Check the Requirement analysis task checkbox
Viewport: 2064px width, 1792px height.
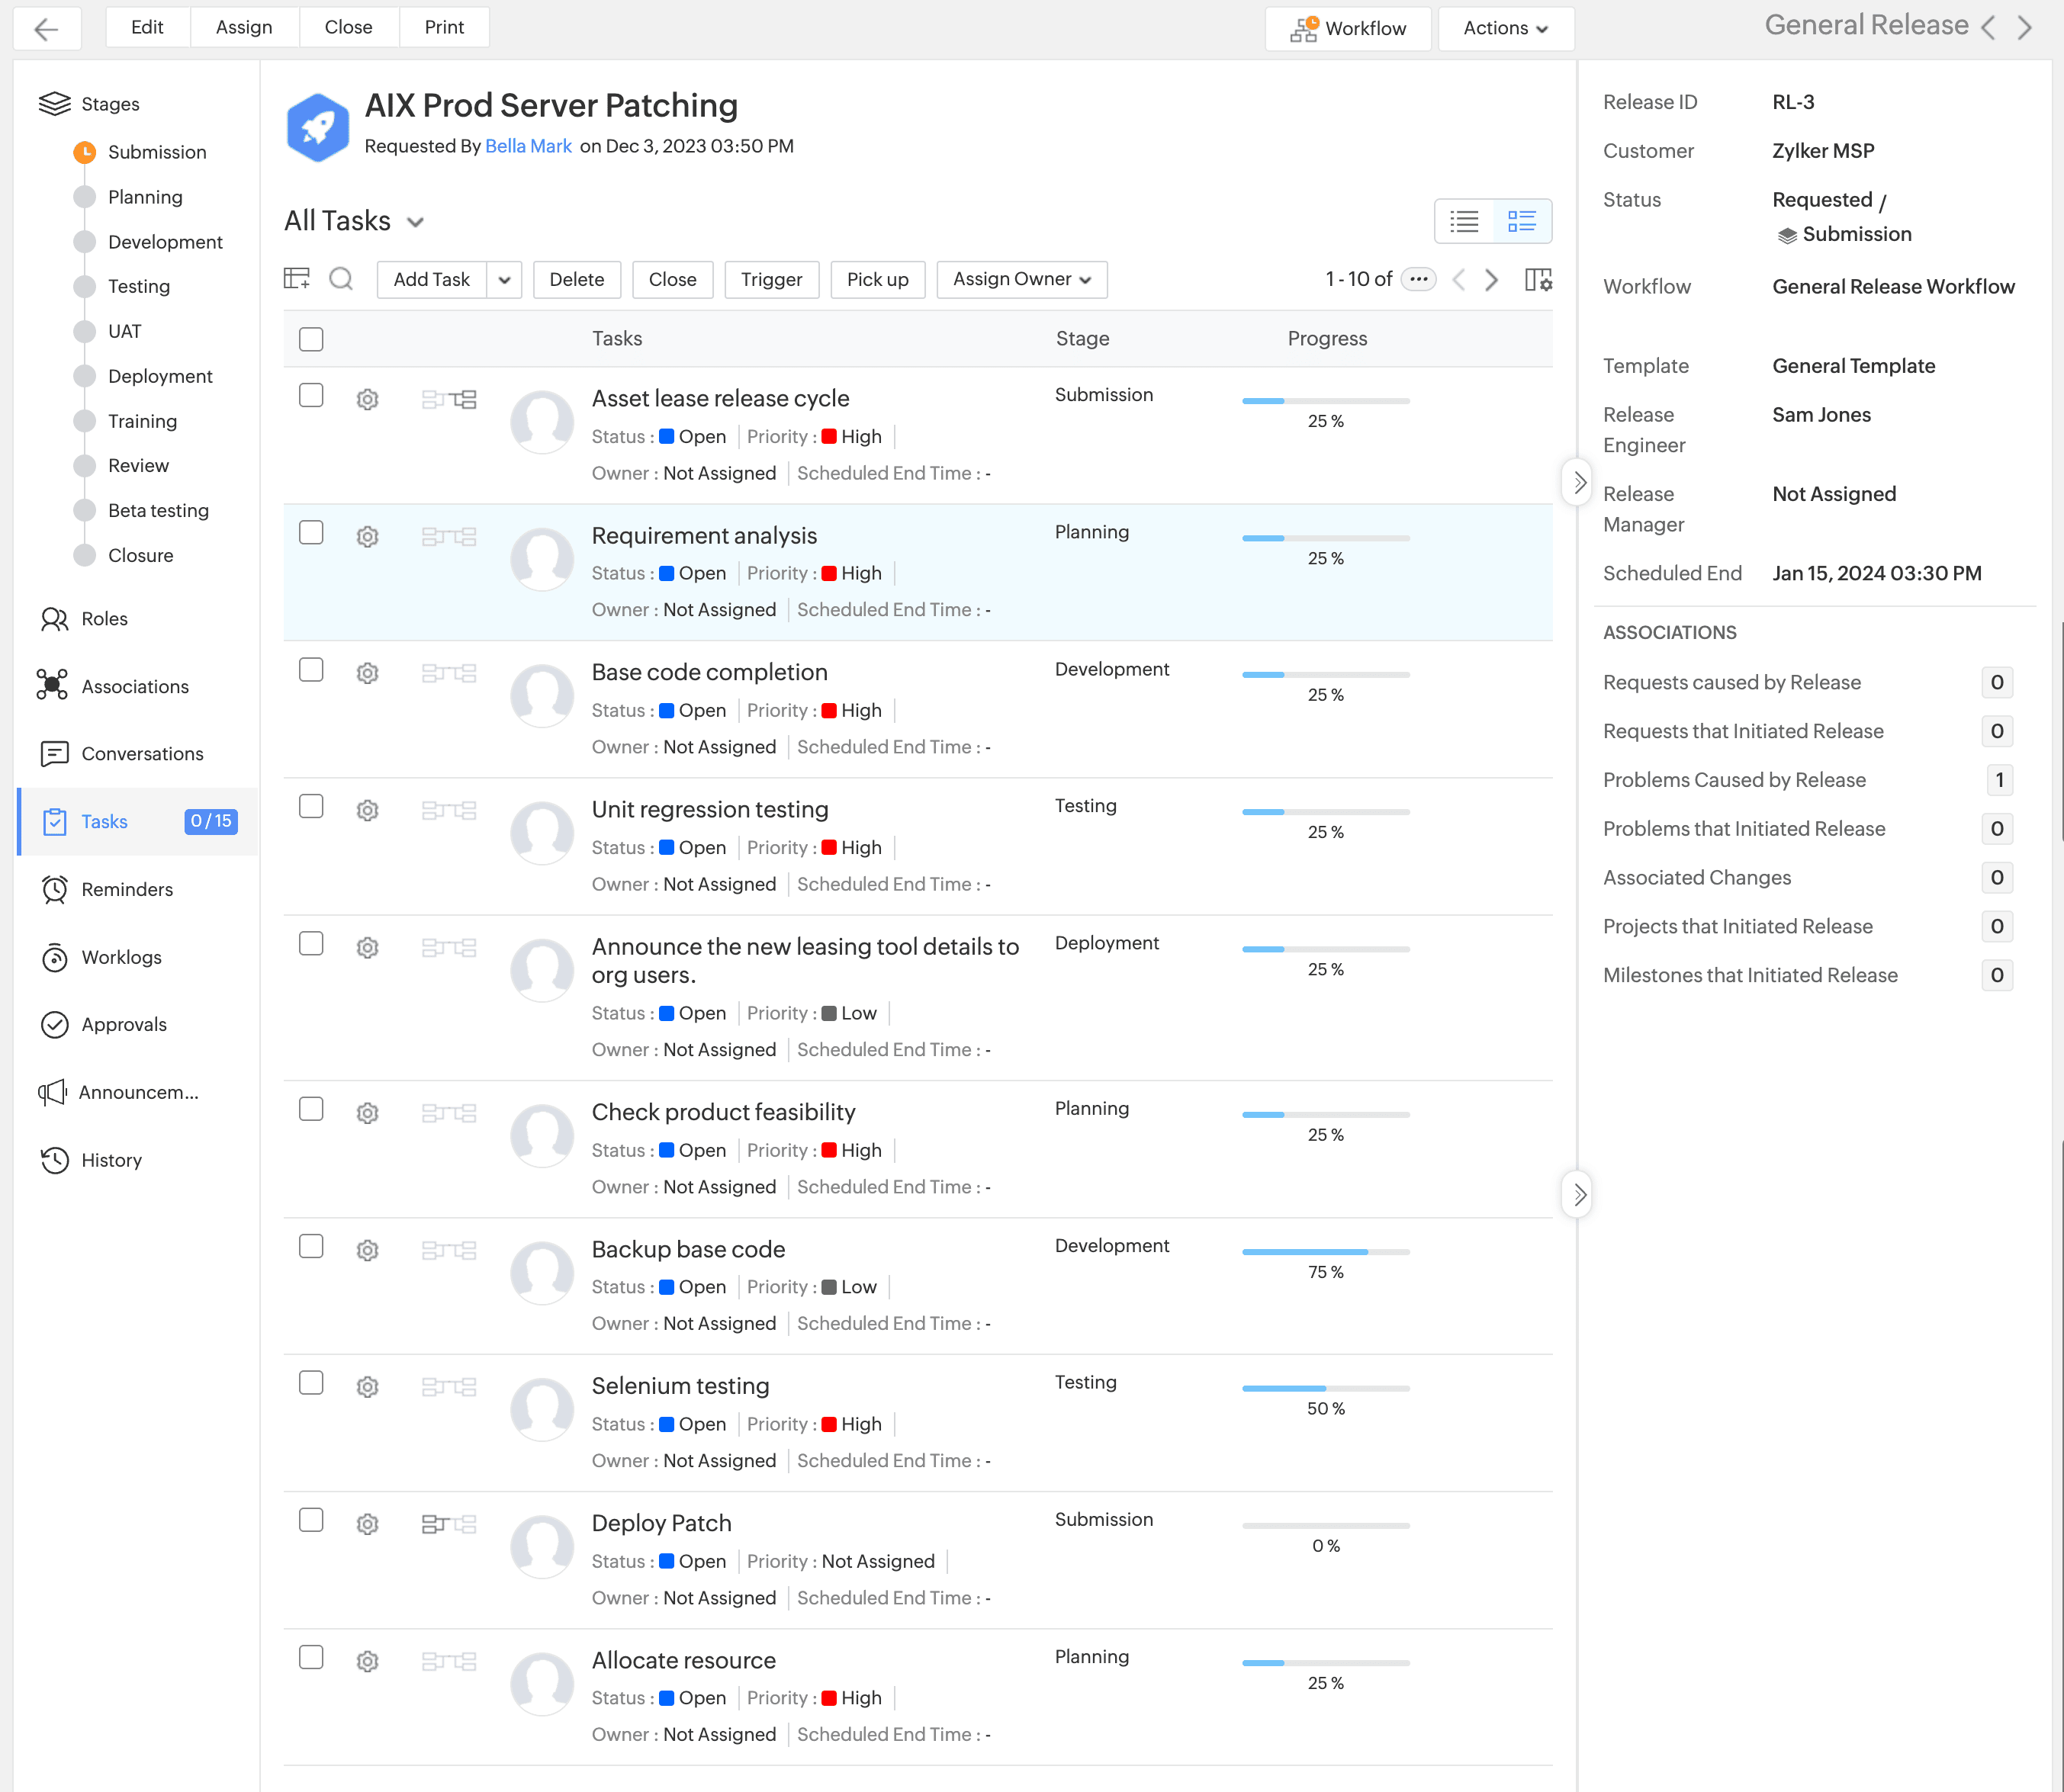311,533
